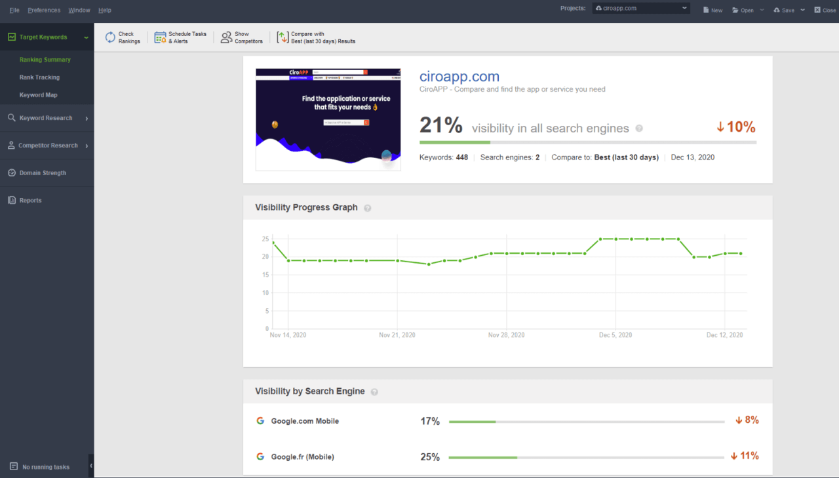Image resolution: width=839 pixels, height=478 pixels.
Task: Open the dropdown arrow next to Save
Action: [803, 10]
